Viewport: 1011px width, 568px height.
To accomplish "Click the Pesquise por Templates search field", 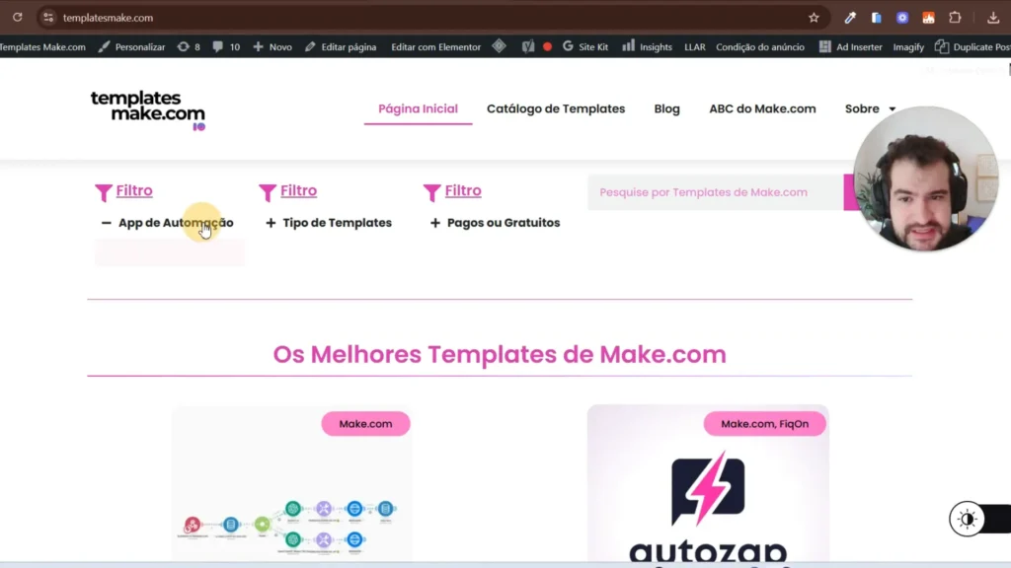I will pos(715,192).
